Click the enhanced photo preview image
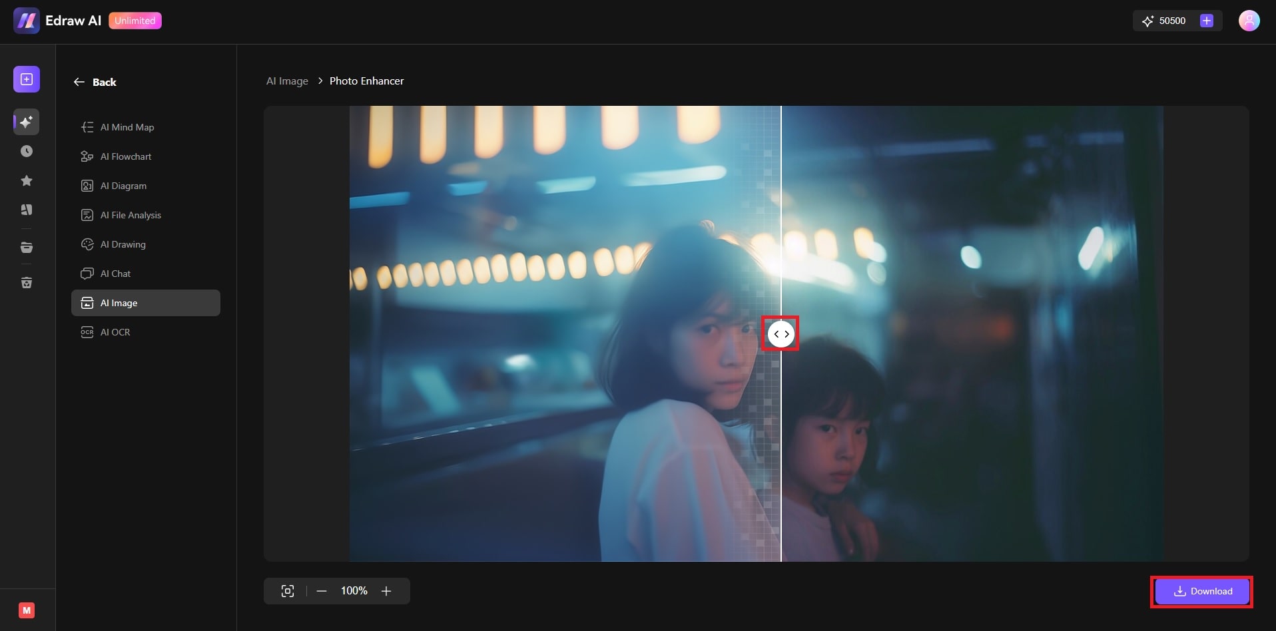The width and height of the screenshot is (1276, 631). 757,333
